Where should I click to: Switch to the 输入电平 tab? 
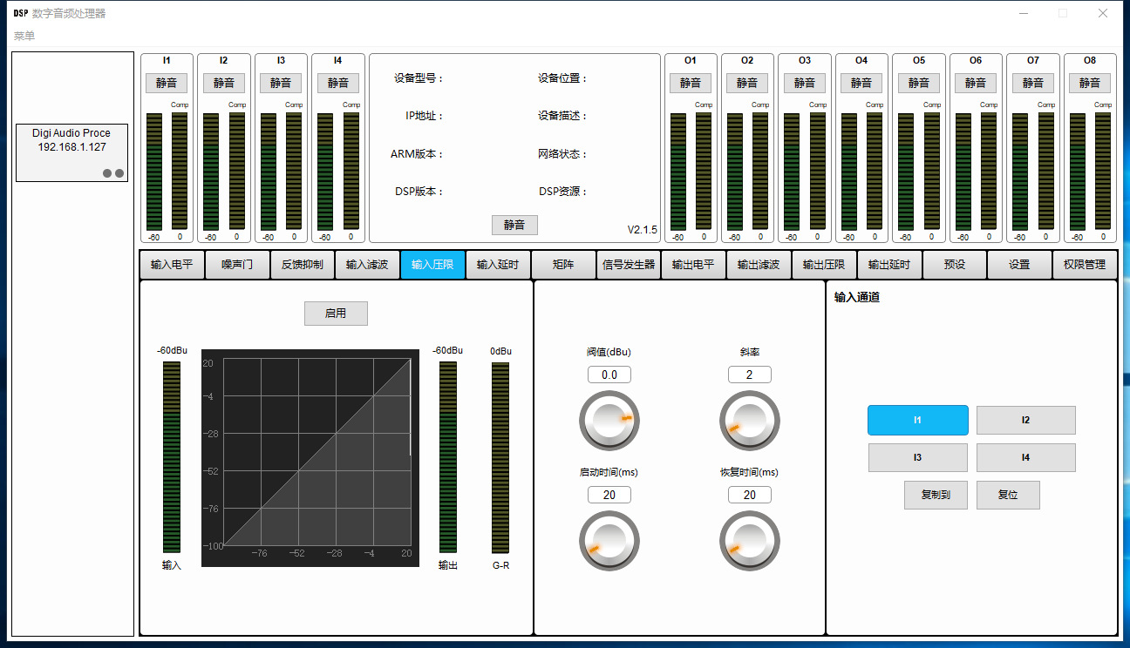172,265
